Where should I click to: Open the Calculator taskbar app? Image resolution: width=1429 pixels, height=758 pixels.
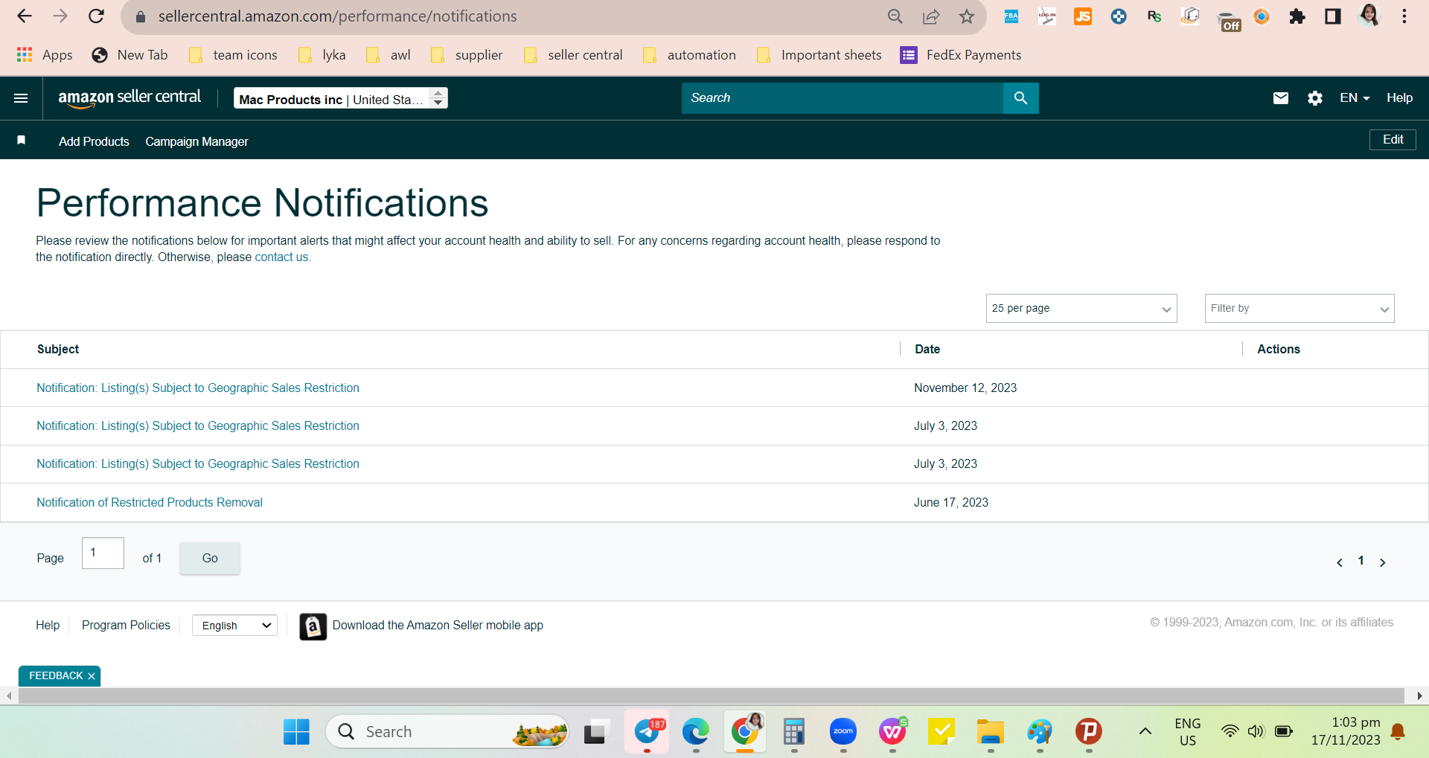(794, 732)
